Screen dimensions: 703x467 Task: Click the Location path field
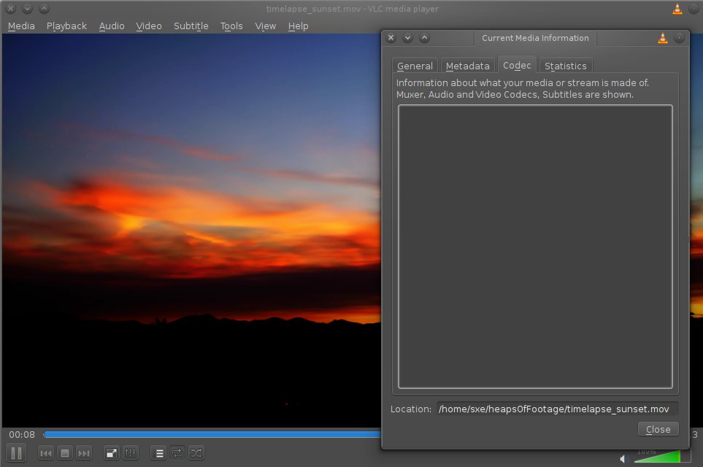[557, 409]
